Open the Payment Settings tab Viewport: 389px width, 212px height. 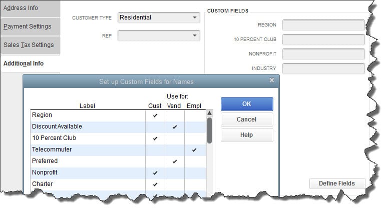(30, 26)
